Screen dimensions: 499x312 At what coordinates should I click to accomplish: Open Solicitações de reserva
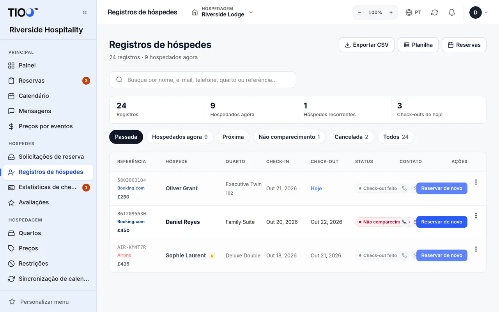click(x=48, y=157)
